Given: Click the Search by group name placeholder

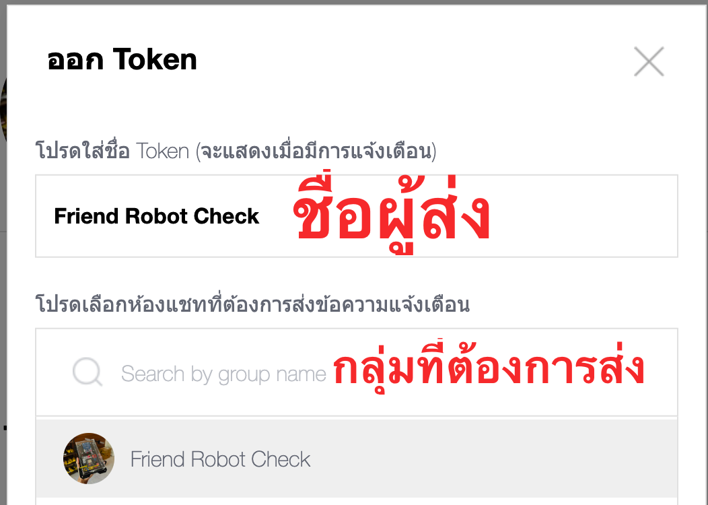Looking at the screenshot, I should pyautogui.click(x=223, y=374).
